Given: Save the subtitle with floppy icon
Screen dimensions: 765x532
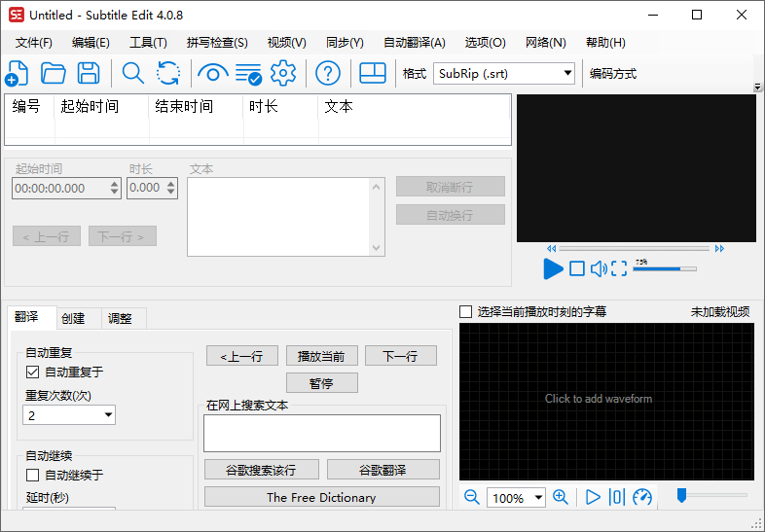Looking at the screenshot, I should (89, 74).
